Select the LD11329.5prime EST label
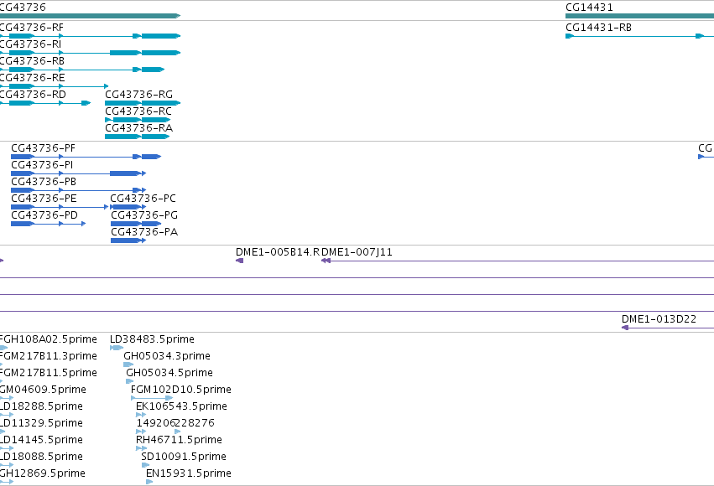 41,423
